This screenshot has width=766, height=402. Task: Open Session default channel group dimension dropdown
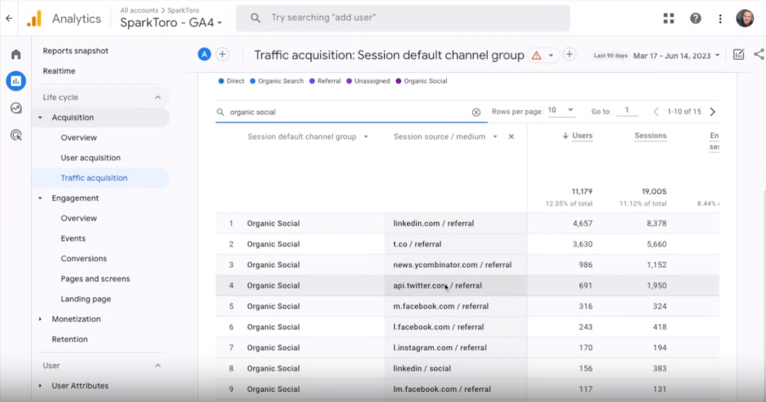tap(366, 137)
